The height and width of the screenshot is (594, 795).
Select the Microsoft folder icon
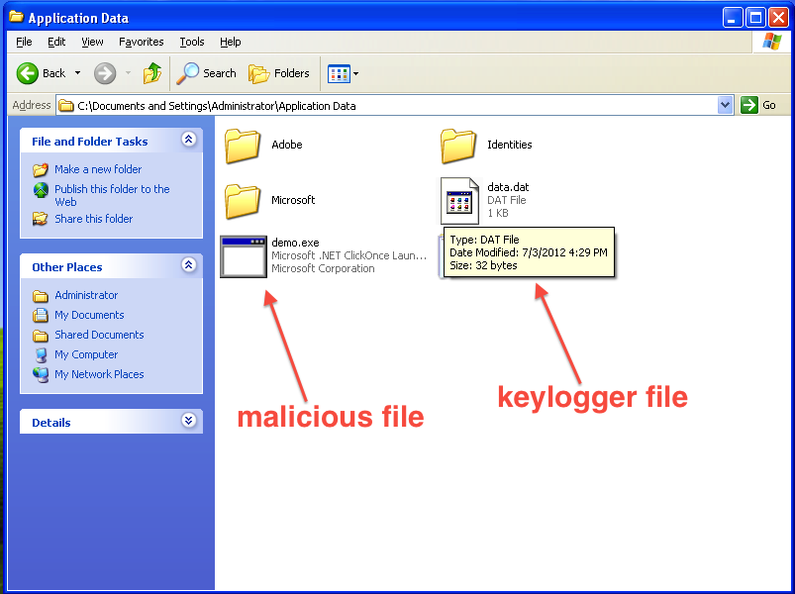click(x=243, y=201)
